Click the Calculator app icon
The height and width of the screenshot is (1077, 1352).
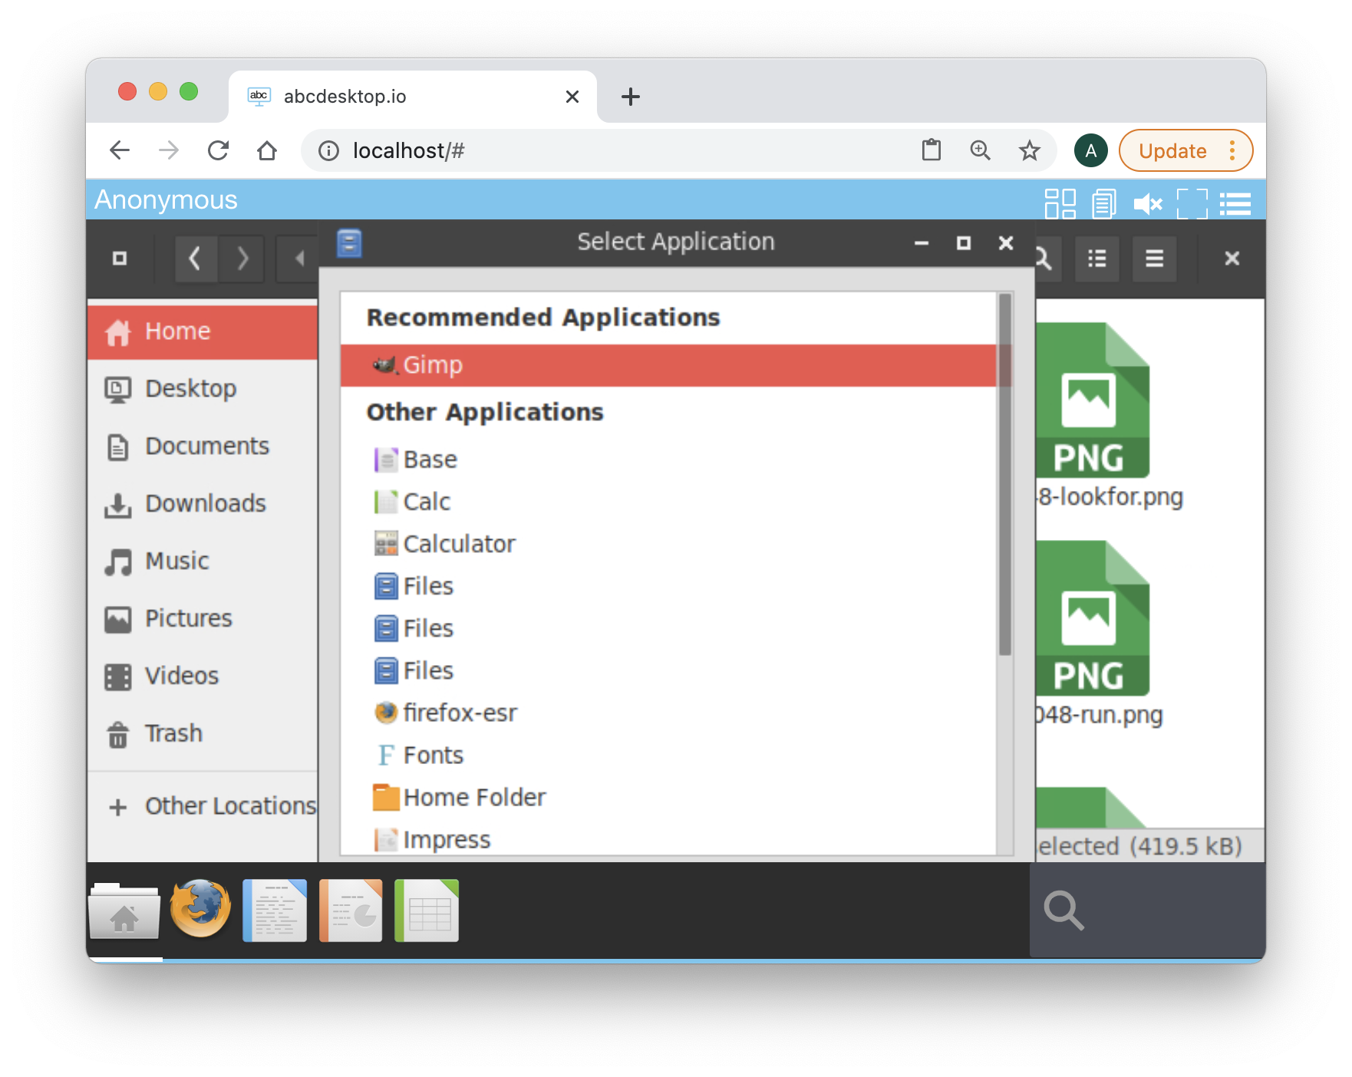(x=386, y=544)
